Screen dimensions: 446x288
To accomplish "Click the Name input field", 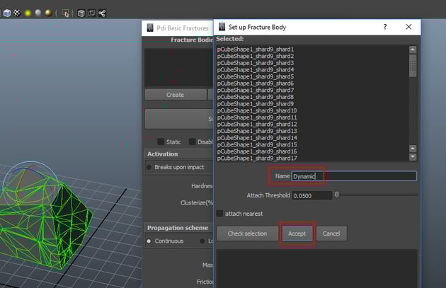I will 354,176.
